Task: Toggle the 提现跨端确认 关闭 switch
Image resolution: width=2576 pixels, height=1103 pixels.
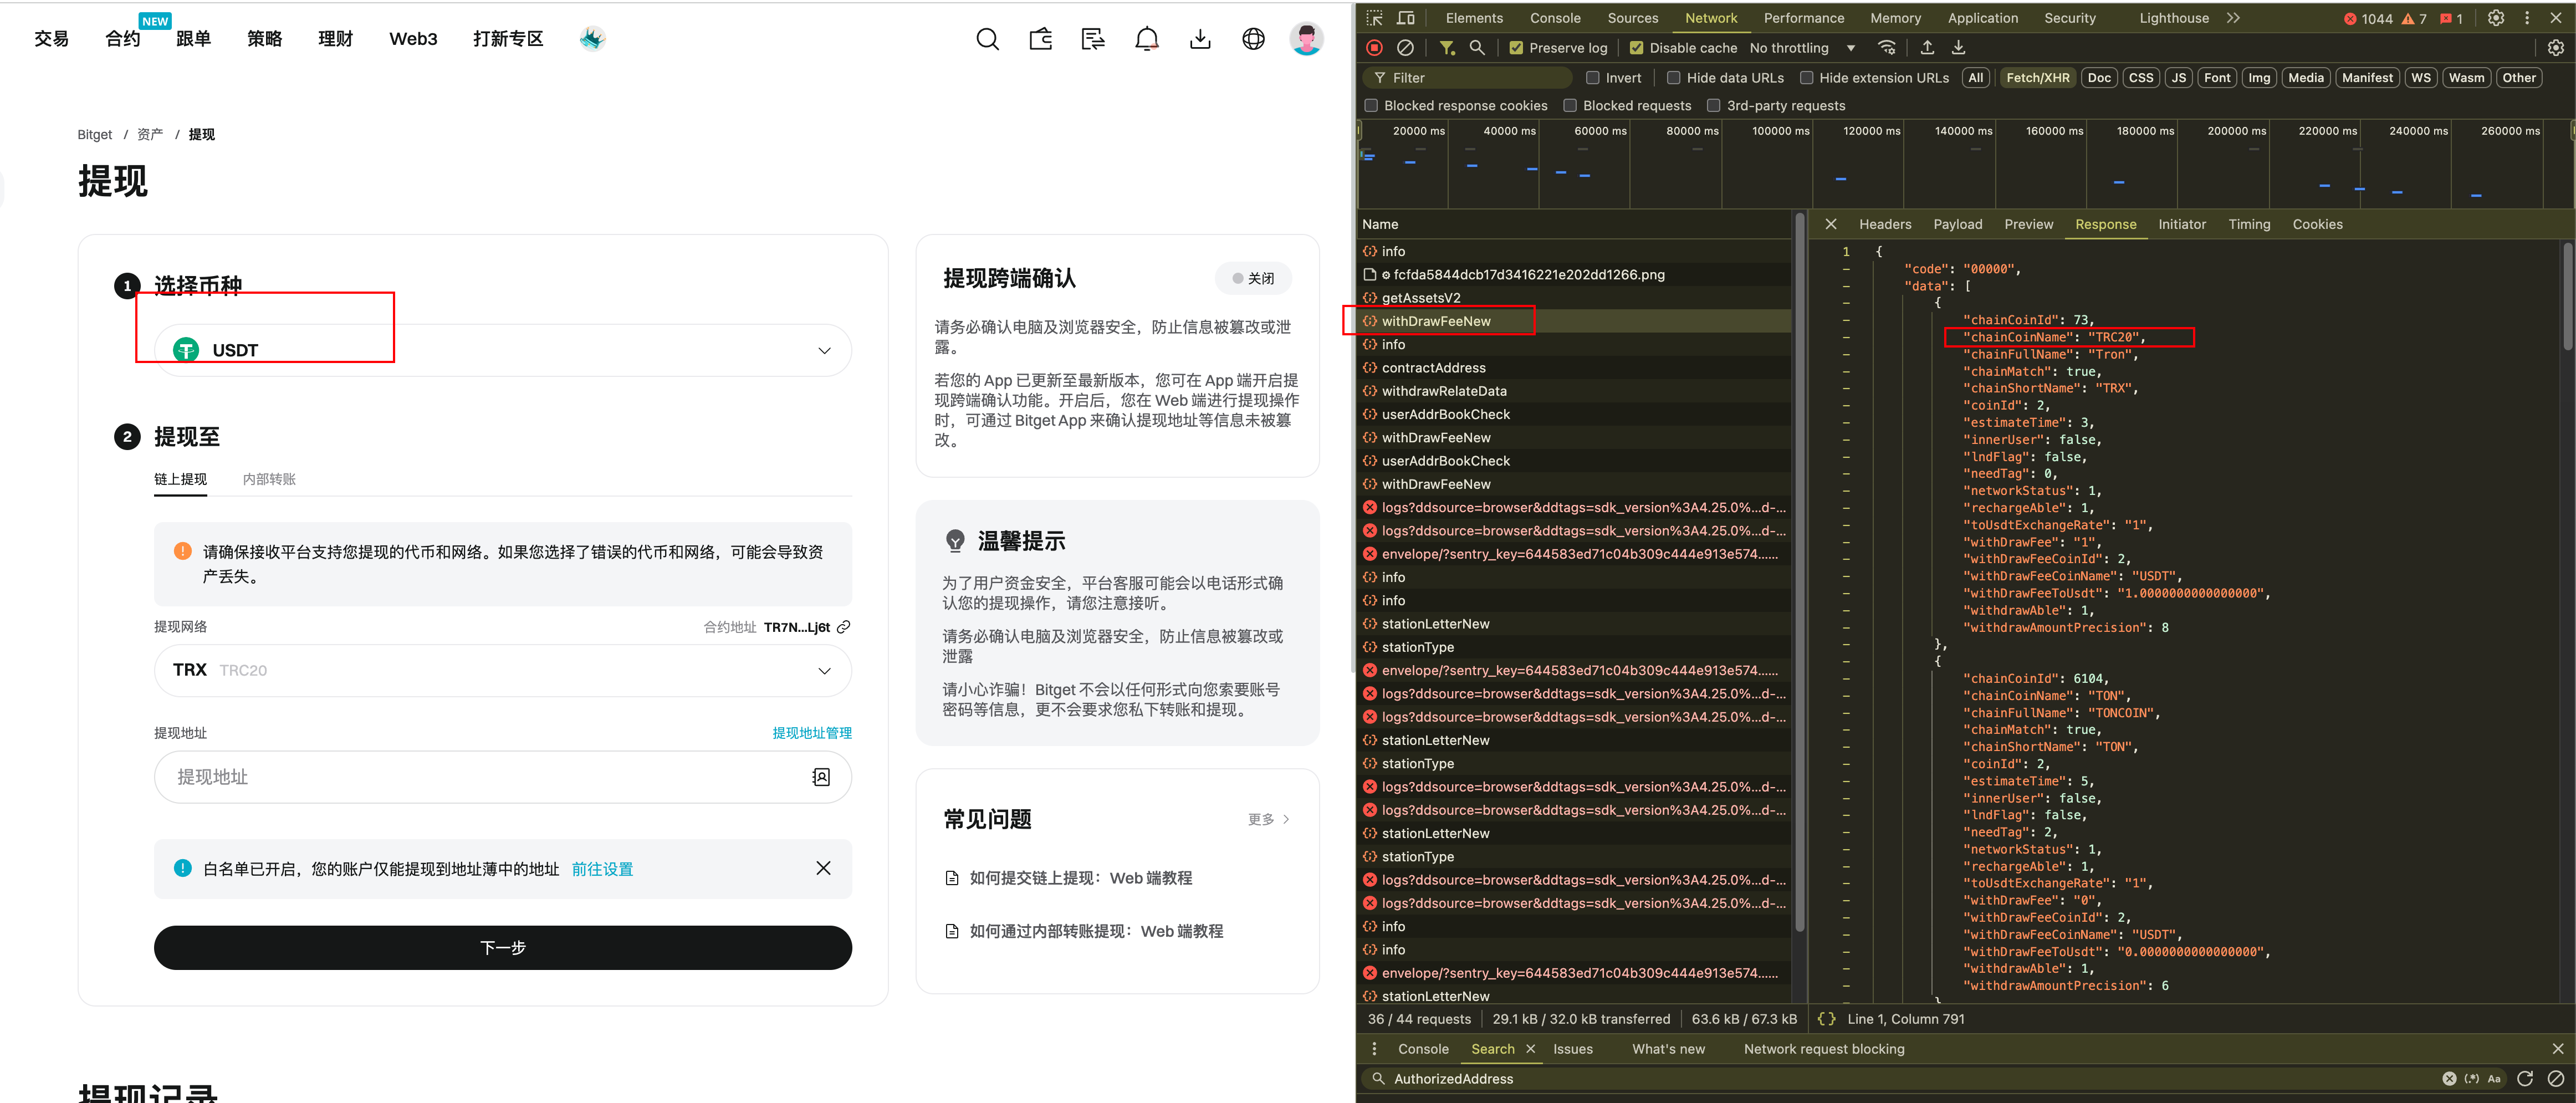Action: coord(1253,278)
